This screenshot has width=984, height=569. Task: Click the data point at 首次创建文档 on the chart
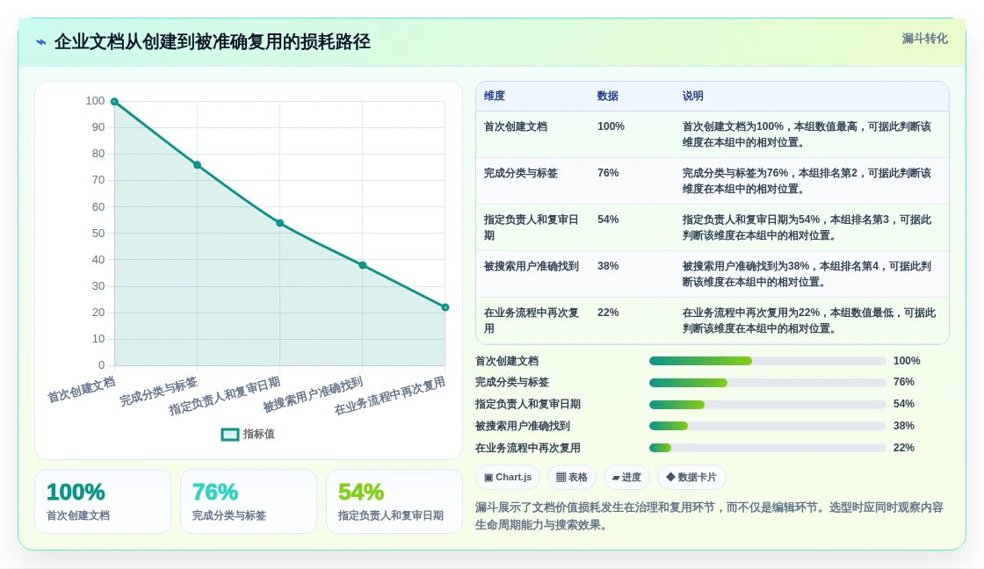(x=114, y=102)
